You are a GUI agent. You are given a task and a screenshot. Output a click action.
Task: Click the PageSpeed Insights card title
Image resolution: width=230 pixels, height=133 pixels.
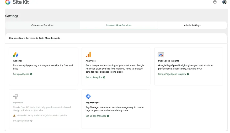pos(169,61)
